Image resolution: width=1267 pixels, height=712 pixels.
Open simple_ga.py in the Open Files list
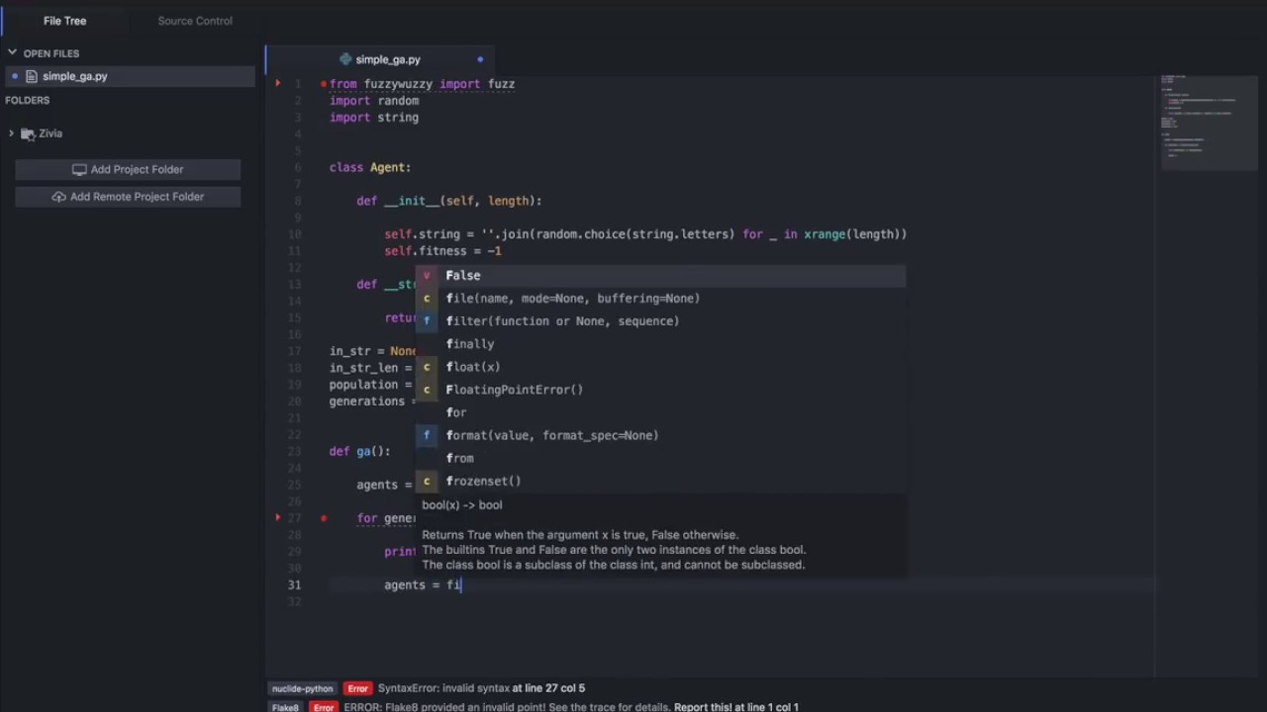coord(128,76)
